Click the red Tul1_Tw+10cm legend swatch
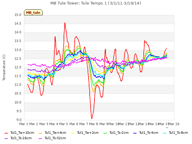 [x=6, y=133]
